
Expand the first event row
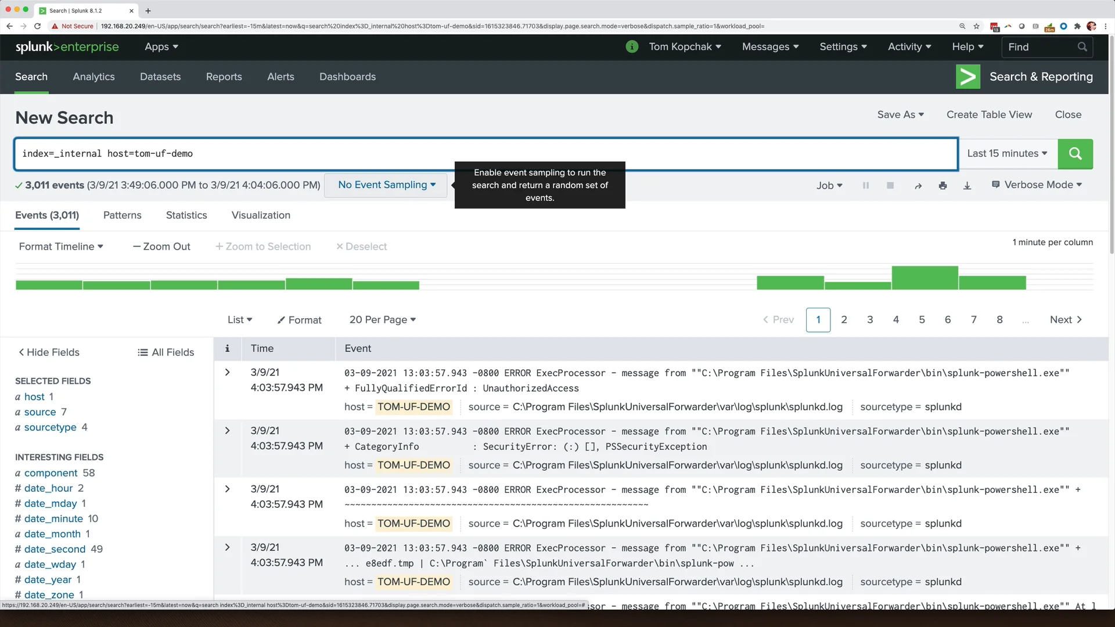[228, 372]
